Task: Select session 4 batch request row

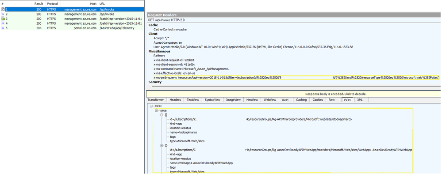Action: click(72, 23)
